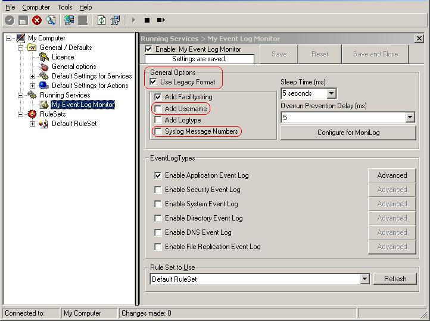The image size is (430, 321).
Task: Open the Rule Set to Use dropdown
Action: pyautogui.click(x=364, y=279)
